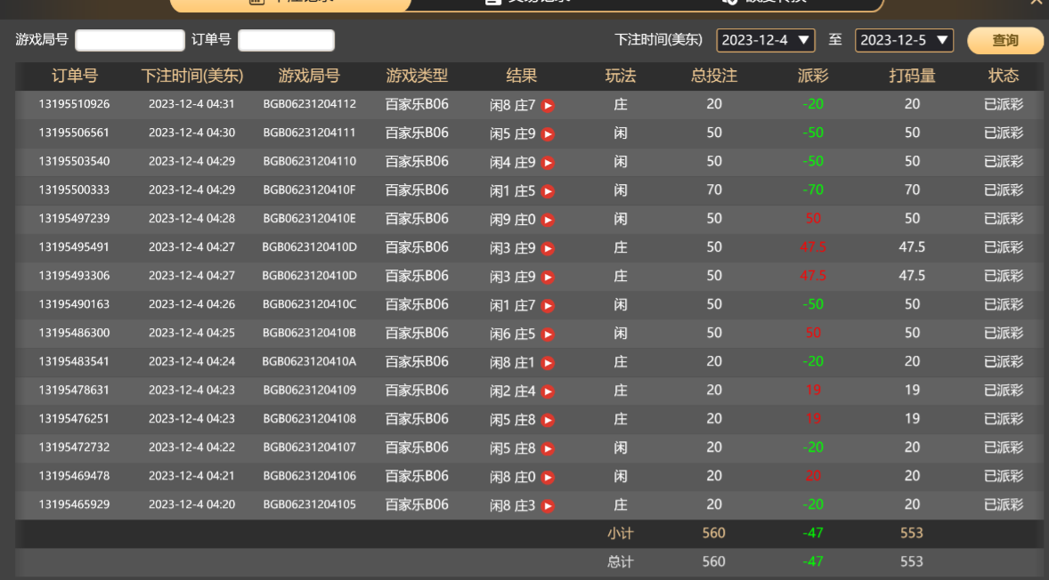Viewport: 1049px width, 580px height.
Task: Click result 闲9 庄0
Action: (512, 219)
